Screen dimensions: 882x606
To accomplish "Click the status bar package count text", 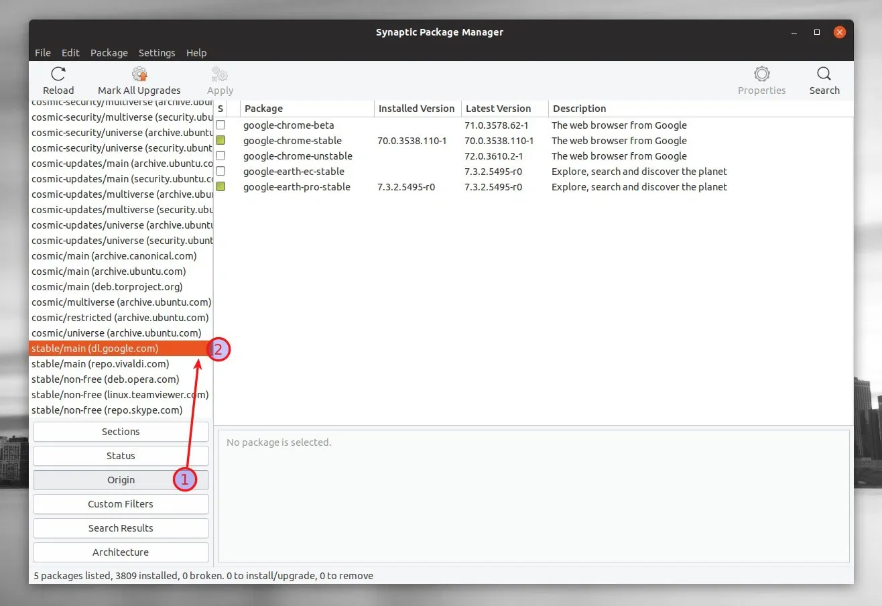I will 203,576.
